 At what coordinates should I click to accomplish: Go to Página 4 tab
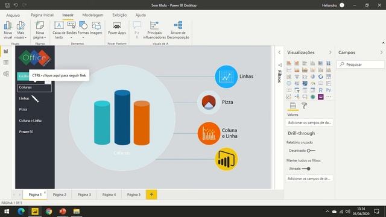pyautogui.click(x=109, y=195)
